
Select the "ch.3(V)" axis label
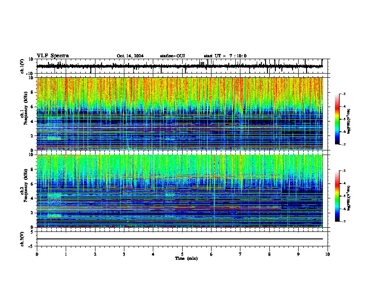tap(22, 239)
